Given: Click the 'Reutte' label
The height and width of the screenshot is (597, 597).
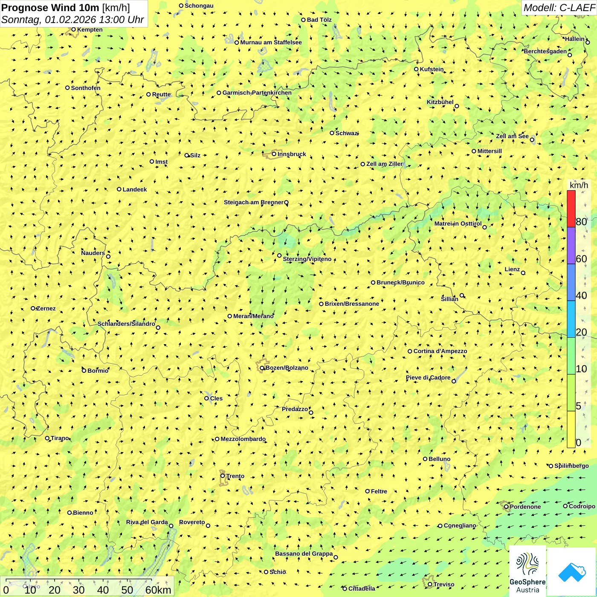Looking at the screenshot, I should 162,94.
